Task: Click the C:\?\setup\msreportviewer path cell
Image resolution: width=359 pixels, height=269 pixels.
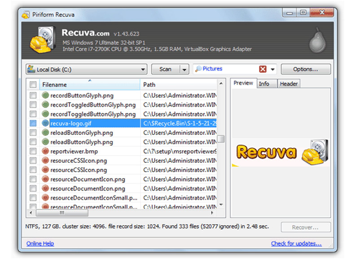Action: click(x=179, y=151)
